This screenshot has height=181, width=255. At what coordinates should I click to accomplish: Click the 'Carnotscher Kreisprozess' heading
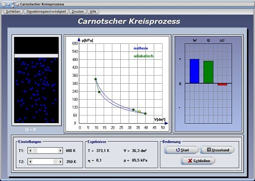[x=129, y=21]
